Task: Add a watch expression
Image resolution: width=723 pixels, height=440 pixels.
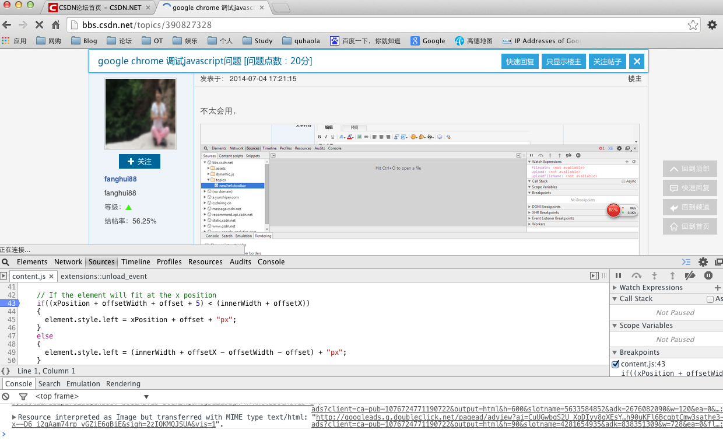Action: coord(718,288)
